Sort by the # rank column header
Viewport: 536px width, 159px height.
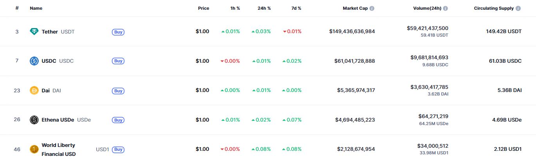click(x=17, y=8)
